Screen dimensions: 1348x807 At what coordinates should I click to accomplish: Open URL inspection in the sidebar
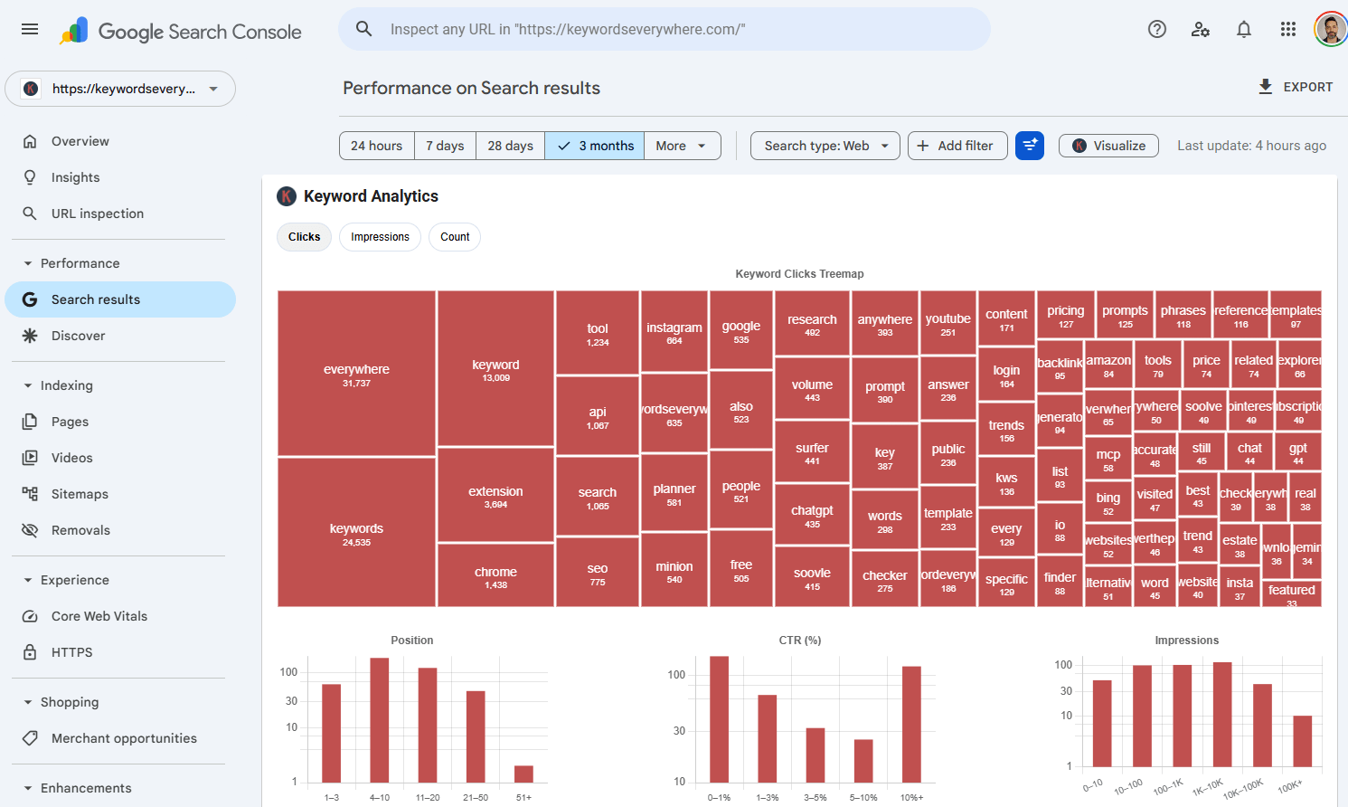click(x=120, y=214)
